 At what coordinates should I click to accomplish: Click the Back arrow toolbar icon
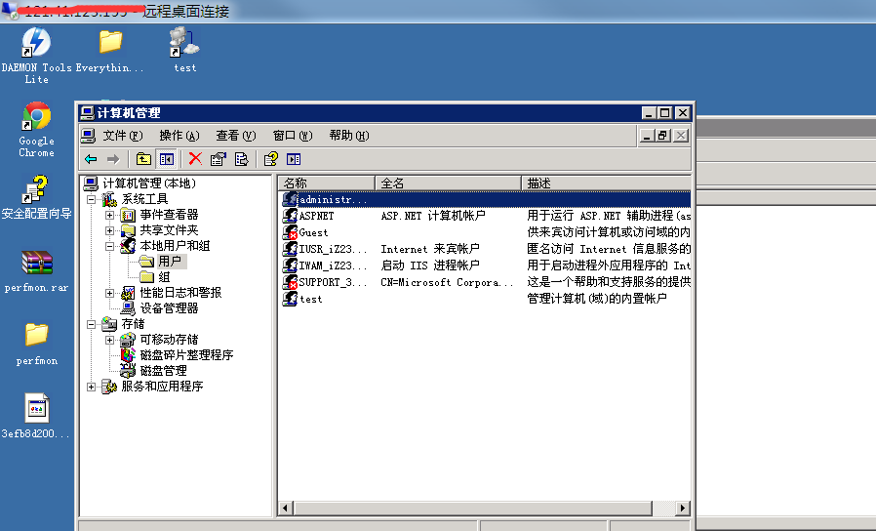pos(91,159)
